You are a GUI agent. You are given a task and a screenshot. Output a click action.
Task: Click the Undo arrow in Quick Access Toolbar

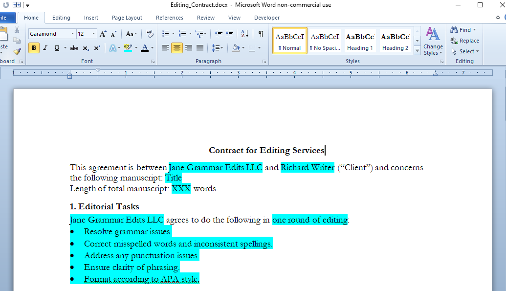(6, 5)
